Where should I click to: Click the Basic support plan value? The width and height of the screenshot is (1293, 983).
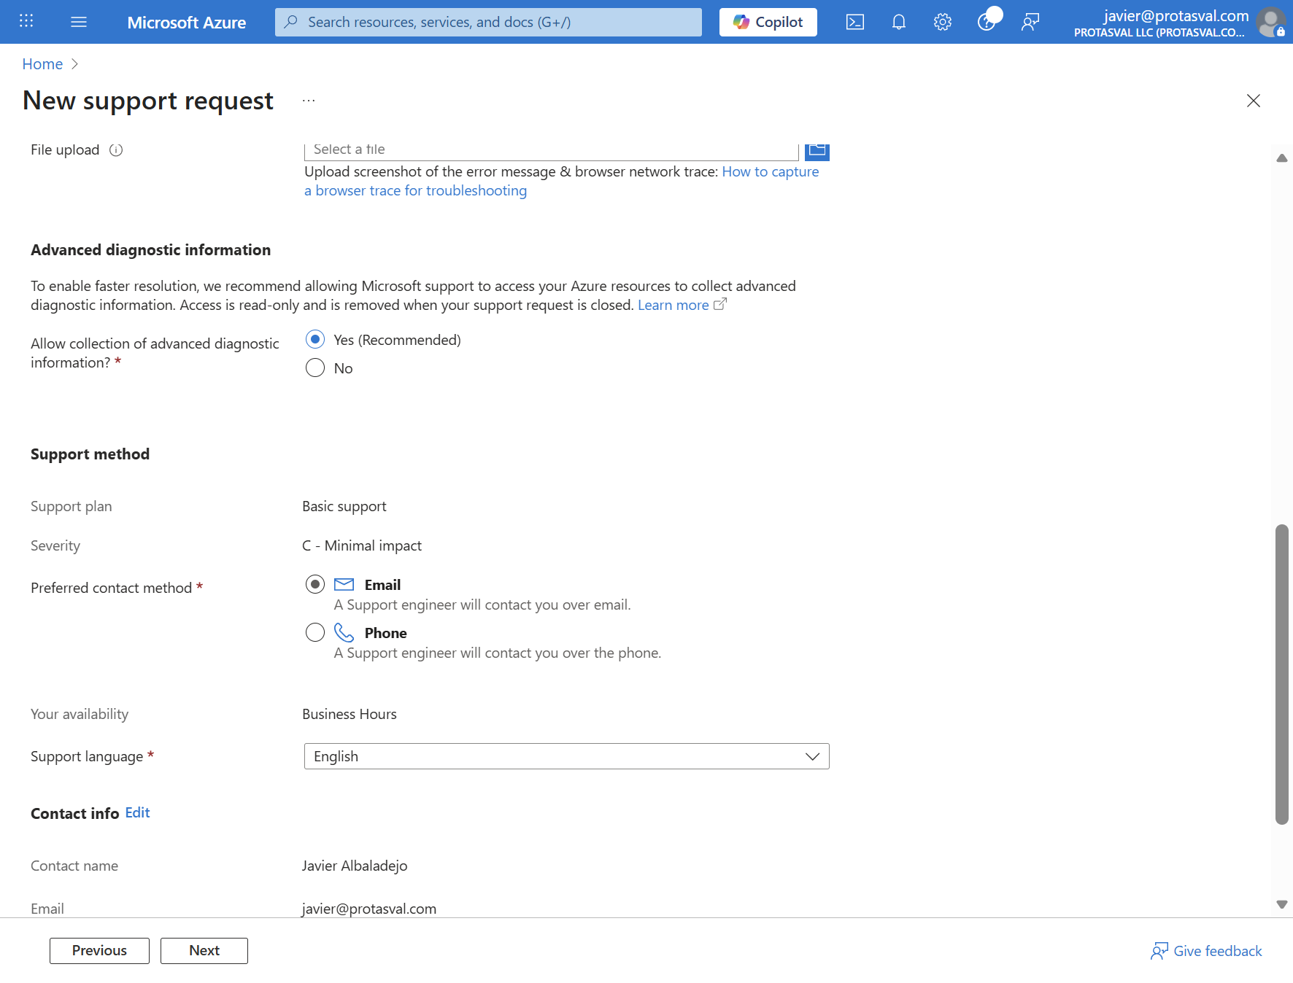click(344, 506)
